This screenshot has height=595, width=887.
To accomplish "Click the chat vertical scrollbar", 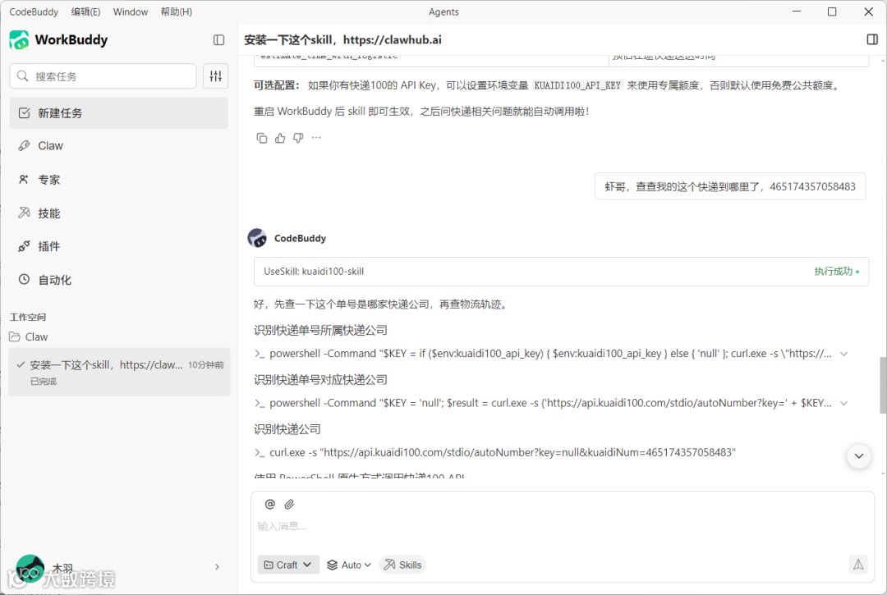I will point(882,384).
